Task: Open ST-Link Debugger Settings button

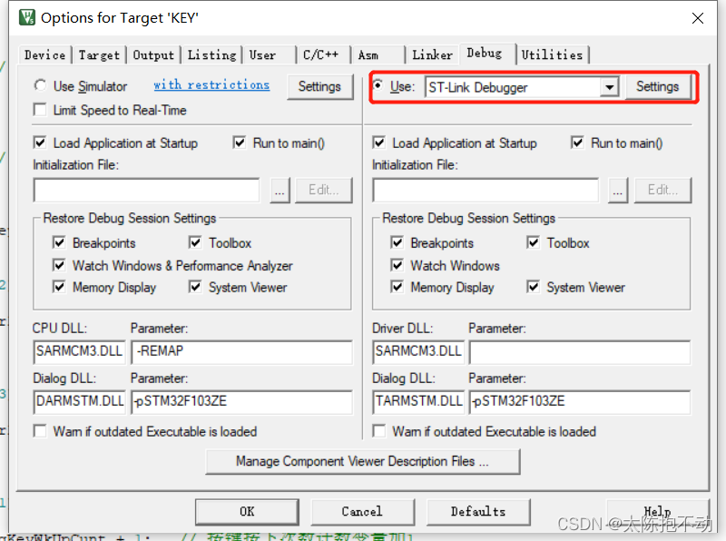Action: [x=657, y=86]
